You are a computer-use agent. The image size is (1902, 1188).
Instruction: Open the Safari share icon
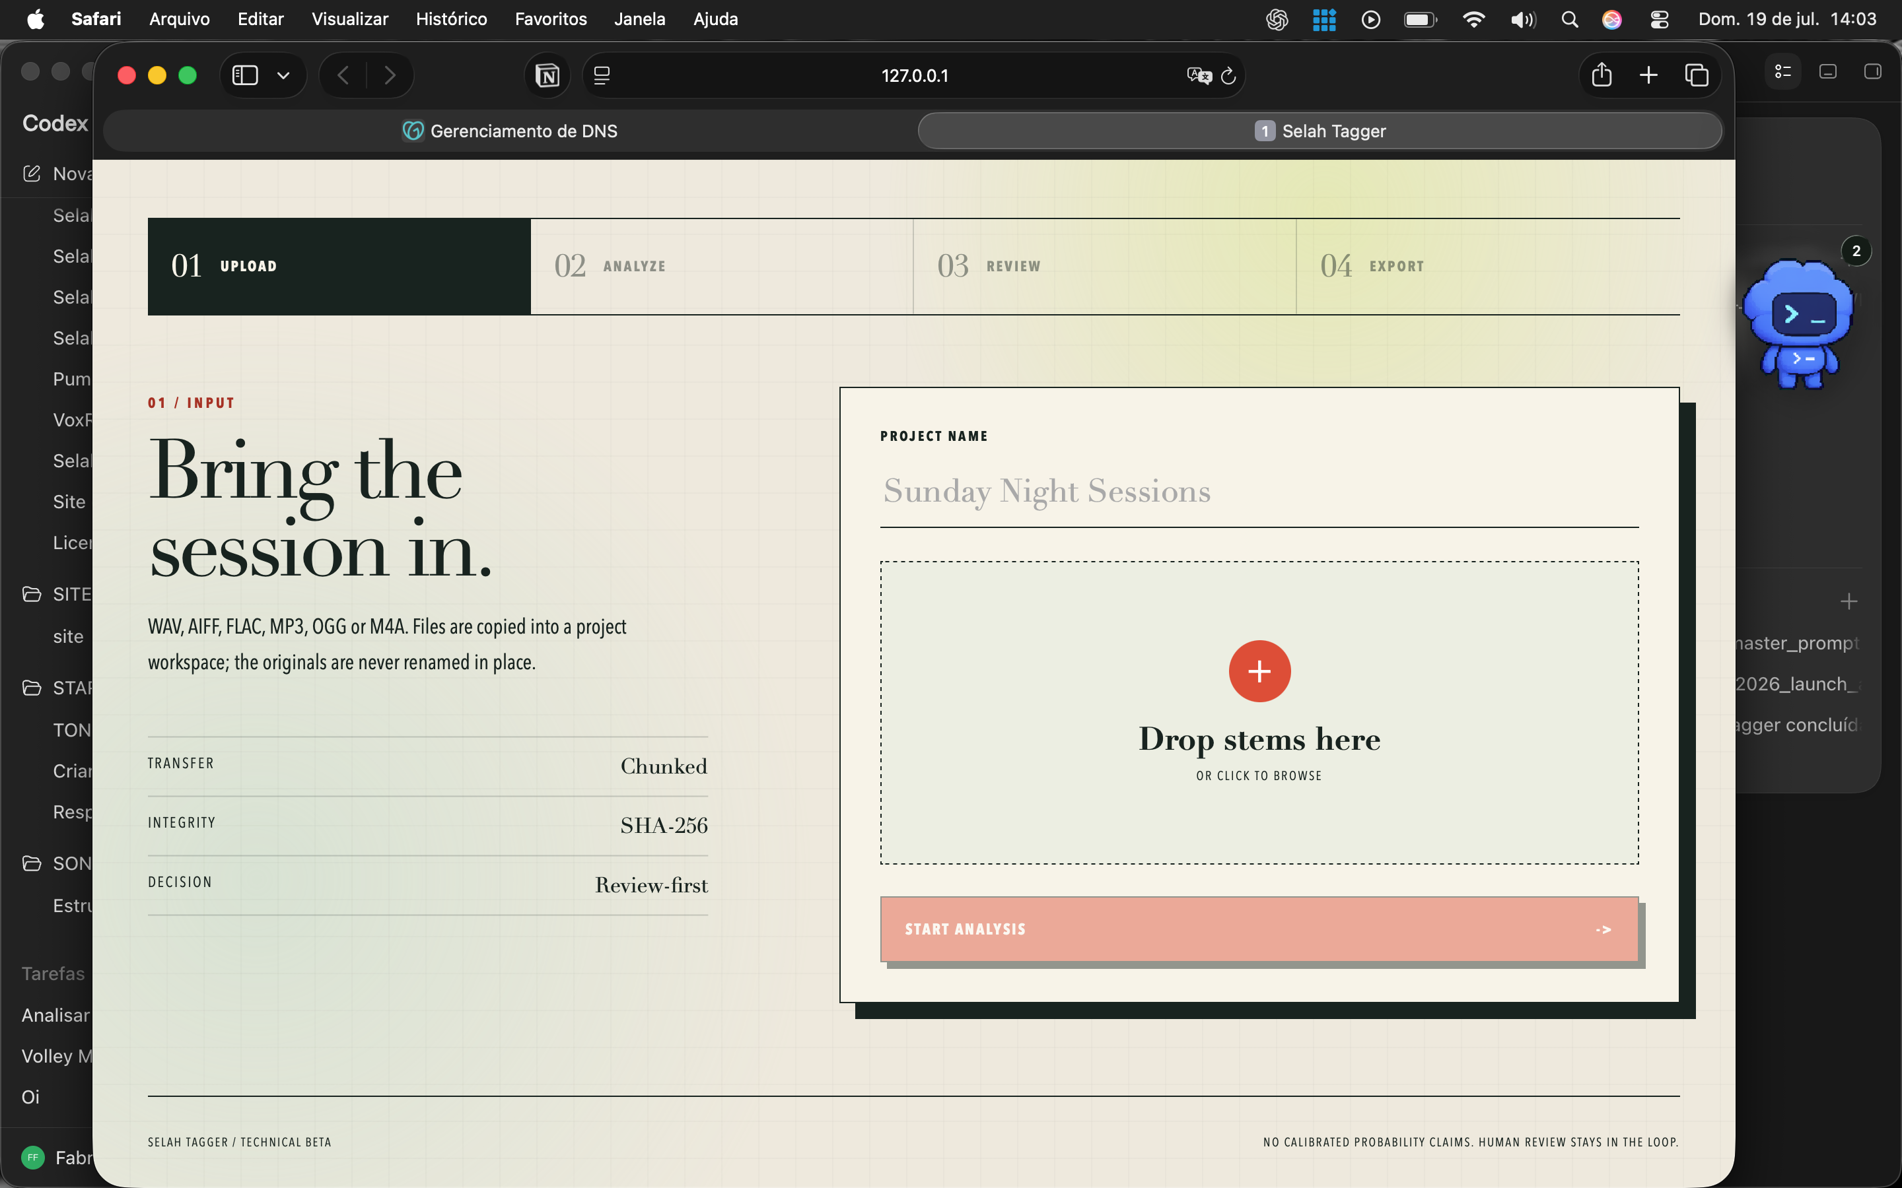(x=1602, y=75)
